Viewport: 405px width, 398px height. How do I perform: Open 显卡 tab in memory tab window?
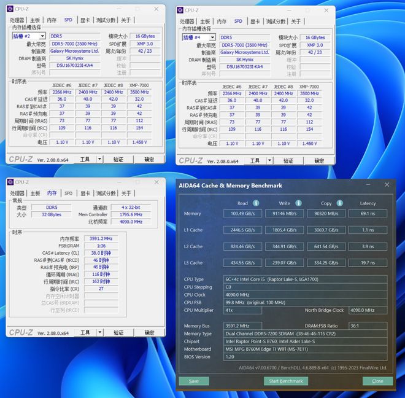pos(85,193)
